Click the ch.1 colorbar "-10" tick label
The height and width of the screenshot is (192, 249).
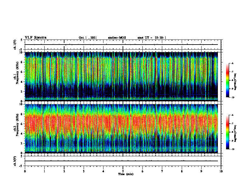pos(232,98)
